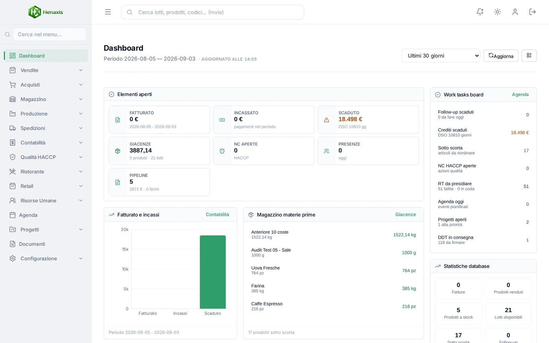This screenshot has height=343, width=549.
Task: Expand the Produzione menu chevron
Action: (x=81, y=114)
